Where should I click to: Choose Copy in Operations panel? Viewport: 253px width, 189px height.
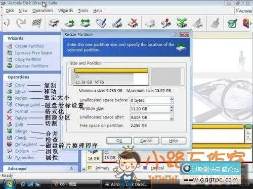pos(20,85)
